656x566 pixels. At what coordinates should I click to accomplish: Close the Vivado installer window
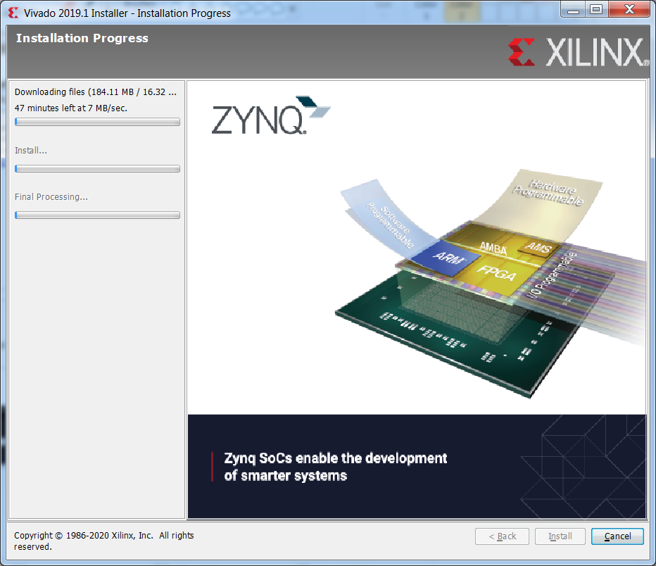pos(629,9)
